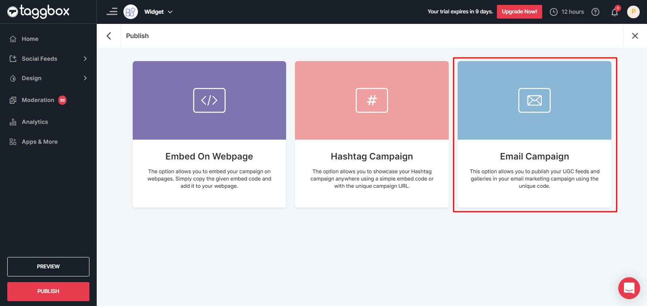Click the Taggbox logo
This screenshot has height=306, width=647.
pyautogui.click(x=38, y=12)
